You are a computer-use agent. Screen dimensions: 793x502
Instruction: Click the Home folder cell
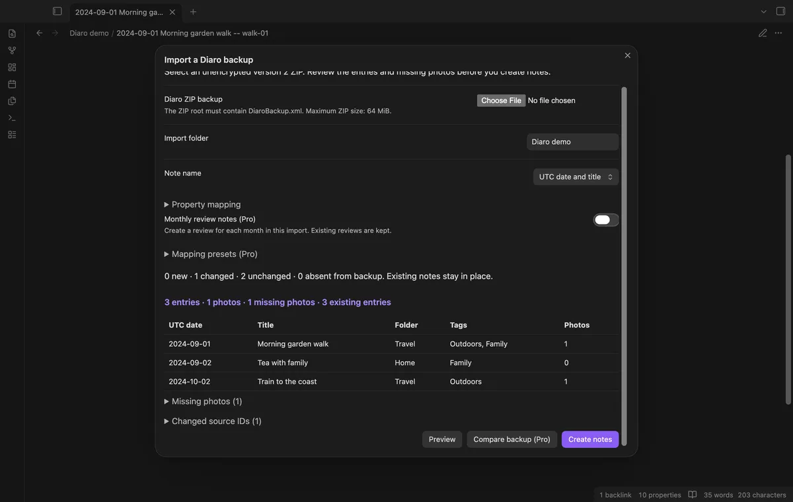[405, 363]
